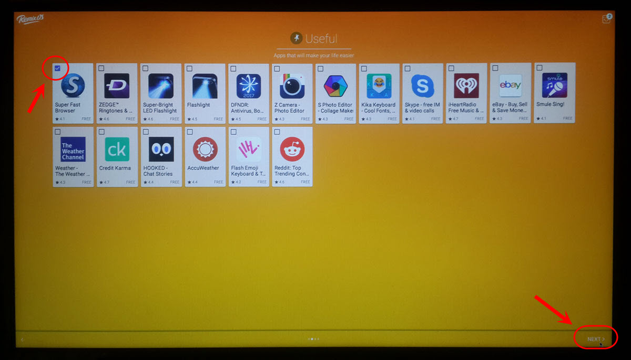Image resolution: width=631 pixels, height=360 pixels.
Task: Check the S Photo Editor checkbox
Action: click(x=320, y=68)
